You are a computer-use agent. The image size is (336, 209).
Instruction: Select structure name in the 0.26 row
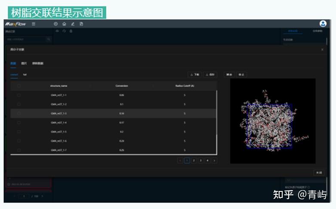click(59, 150)
